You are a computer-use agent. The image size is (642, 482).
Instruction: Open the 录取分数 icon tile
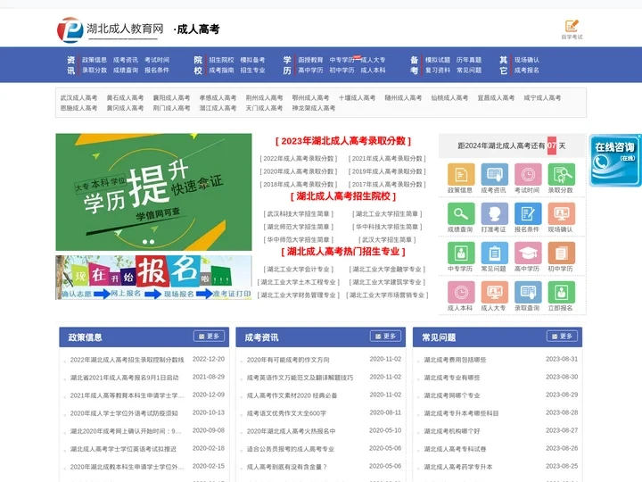561,174
